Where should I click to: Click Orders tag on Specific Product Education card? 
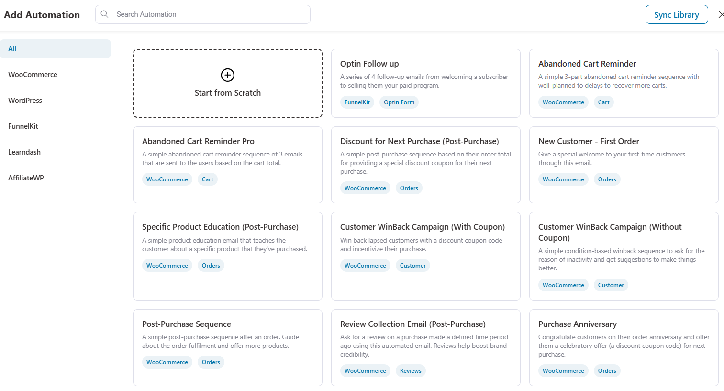coord(211,266)
